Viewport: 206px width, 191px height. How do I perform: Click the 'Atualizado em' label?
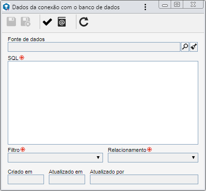point(66,172)
